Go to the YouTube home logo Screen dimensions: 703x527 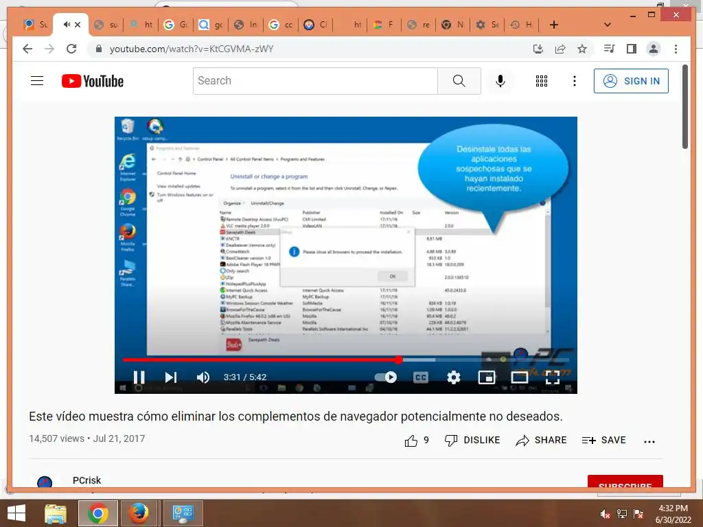tap(93, 81)
